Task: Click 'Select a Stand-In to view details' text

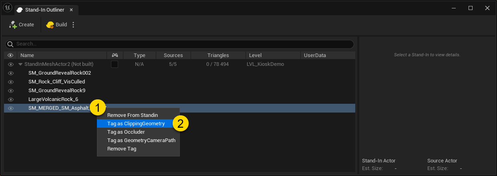Action: (427, 55)
